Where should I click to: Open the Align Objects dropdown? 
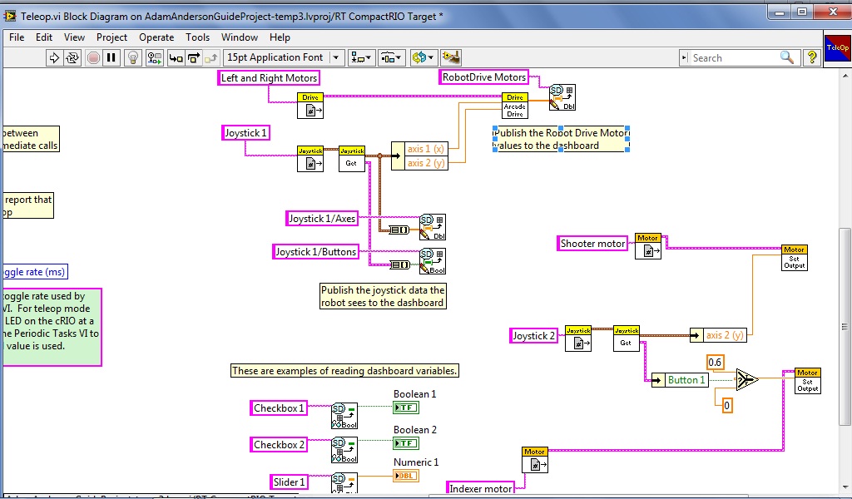tap(361, 57)
